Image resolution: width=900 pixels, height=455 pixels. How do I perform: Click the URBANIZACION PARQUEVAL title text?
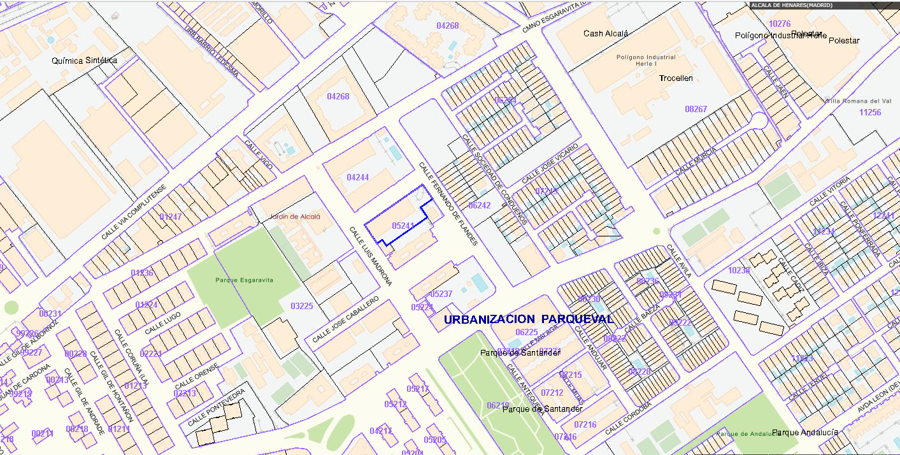point(529,319)
